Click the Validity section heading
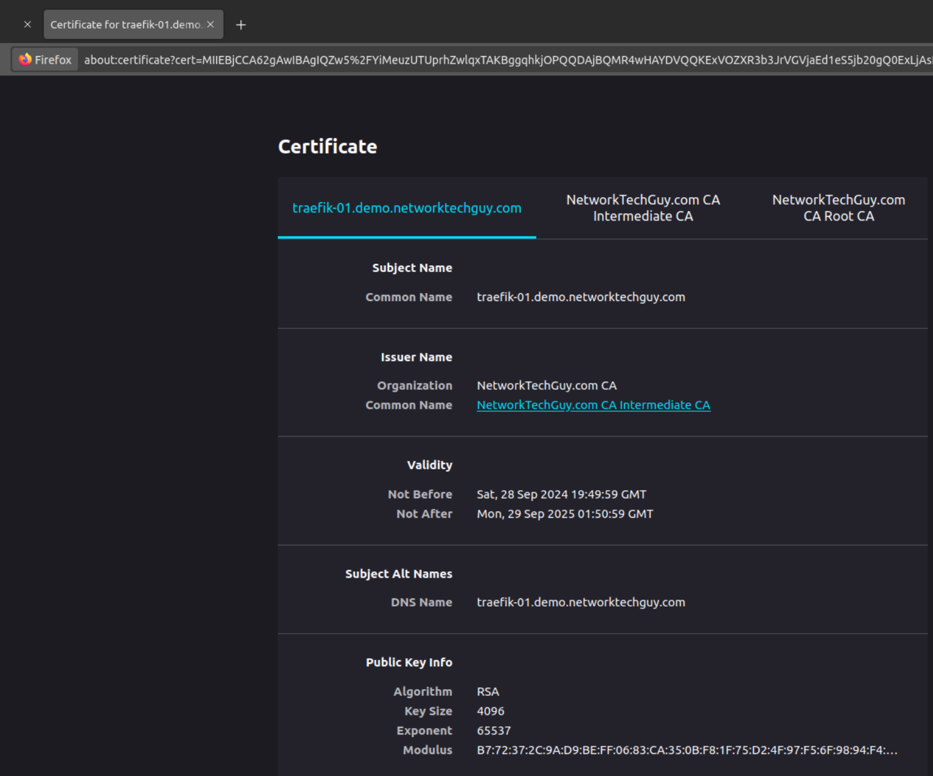The image size is (933, 776). point(429,465)
